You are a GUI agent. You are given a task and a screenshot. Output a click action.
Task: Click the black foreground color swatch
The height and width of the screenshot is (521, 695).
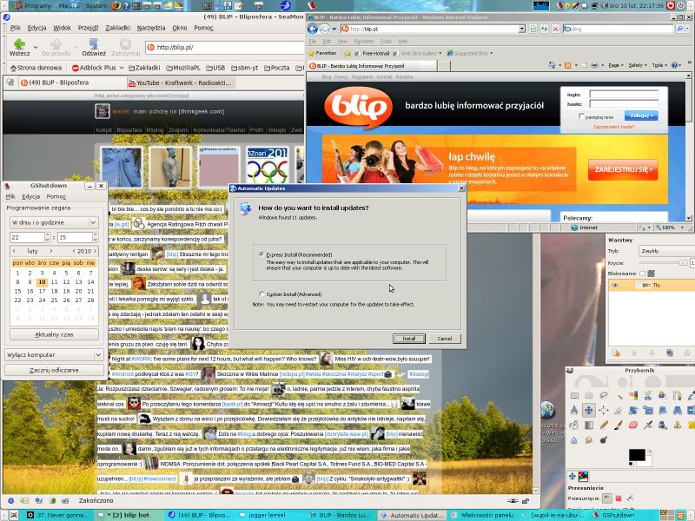pyautogui.click(x=637, y=454)
